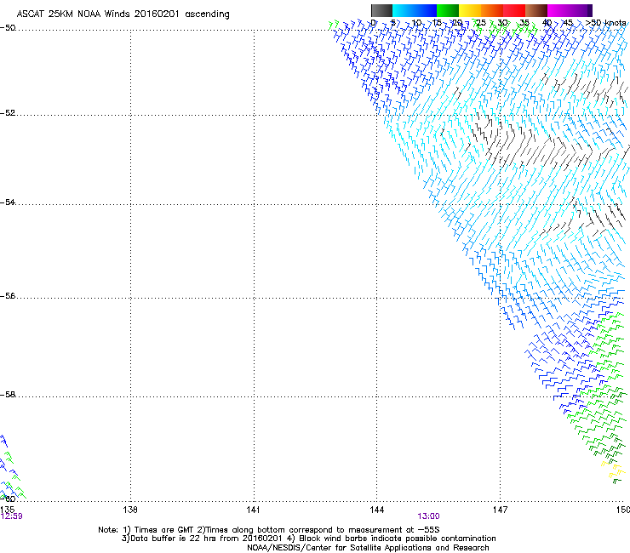The height and width of the screenshot is (553, 630).
Task: Click the '-50' latitude axis label
Action: pyautogui.click(x=8, y=28)
